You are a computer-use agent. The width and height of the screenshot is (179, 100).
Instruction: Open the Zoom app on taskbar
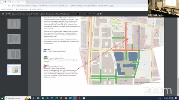tap(75, 98)
